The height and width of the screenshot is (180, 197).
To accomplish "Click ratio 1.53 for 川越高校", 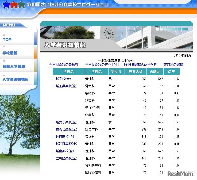I will [x=177, y=79].
